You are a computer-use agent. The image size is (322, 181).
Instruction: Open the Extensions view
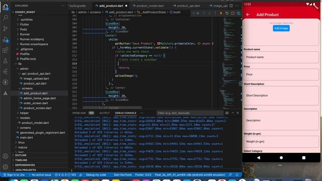coord(6,50)
